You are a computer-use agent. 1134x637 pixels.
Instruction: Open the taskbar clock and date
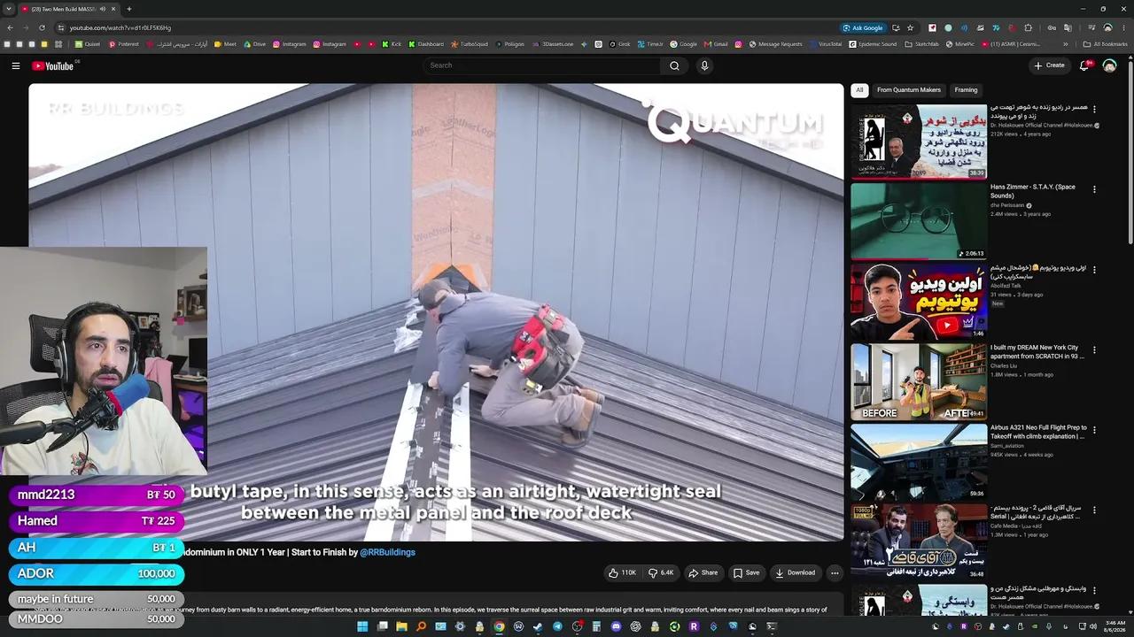1115,626
